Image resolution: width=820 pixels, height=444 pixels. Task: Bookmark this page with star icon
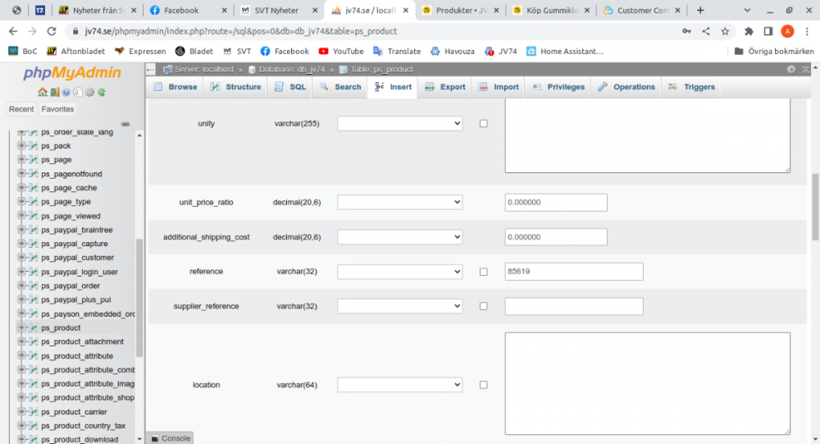coord(725,31)
